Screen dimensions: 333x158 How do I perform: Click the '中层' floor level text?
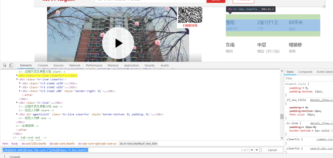coord(262,45)
